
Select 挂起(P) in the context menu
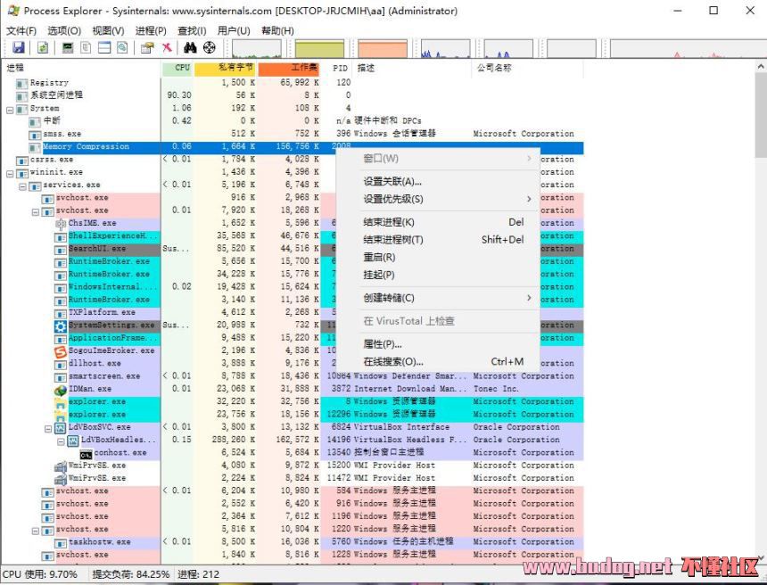click(x=438, y=275)
